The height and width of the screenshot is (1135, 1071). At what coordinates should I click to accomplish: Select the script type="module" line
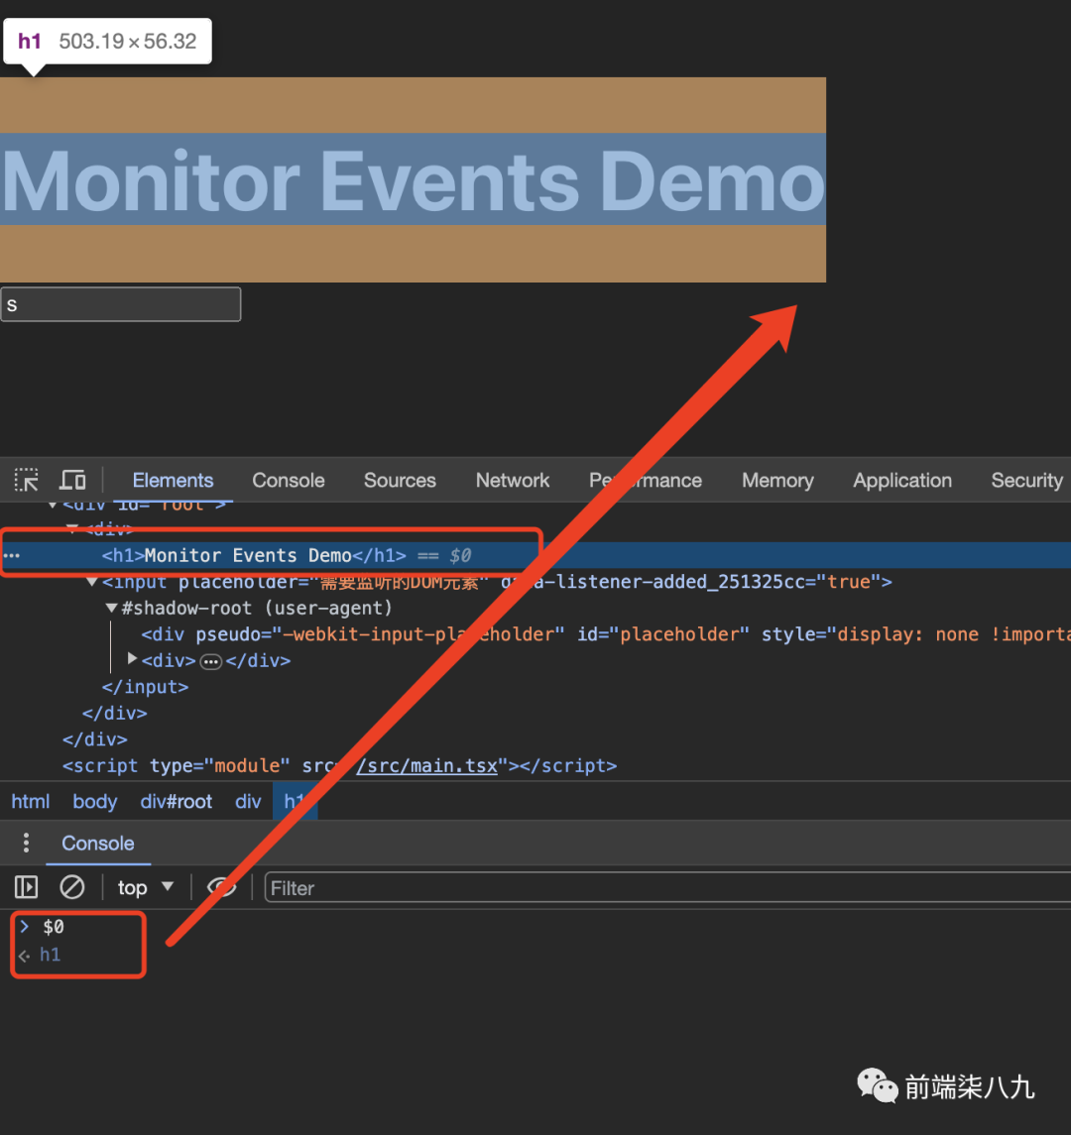pos(339,766)
